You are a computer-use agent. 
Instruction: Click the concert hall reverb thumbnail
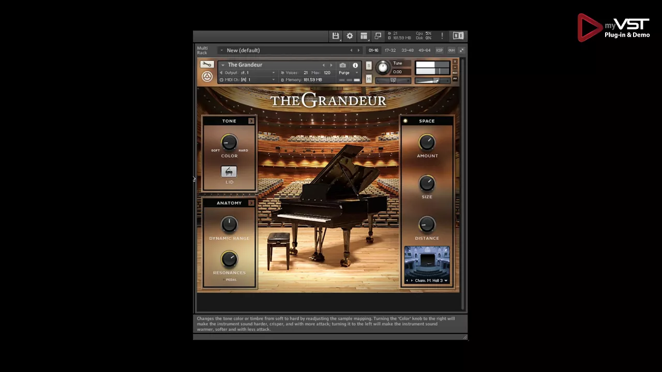pos(427,262)
